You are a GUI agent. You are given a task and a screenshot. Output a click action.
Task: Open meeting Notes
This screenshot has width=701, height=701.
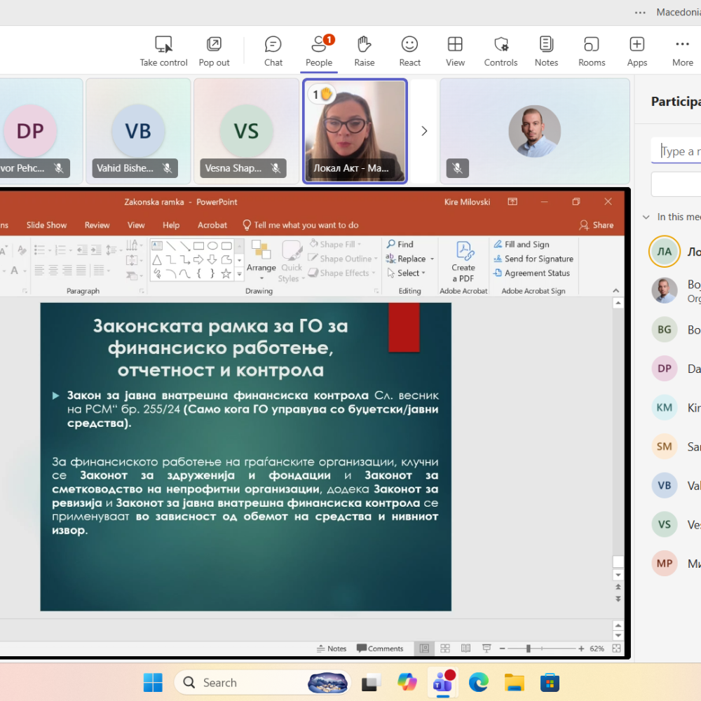546,51
